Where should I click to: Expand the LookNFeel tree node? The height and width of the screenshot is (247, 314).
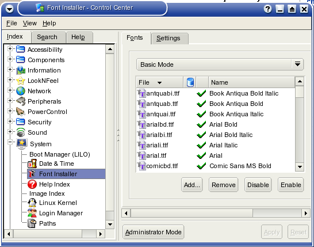point(10,80)
